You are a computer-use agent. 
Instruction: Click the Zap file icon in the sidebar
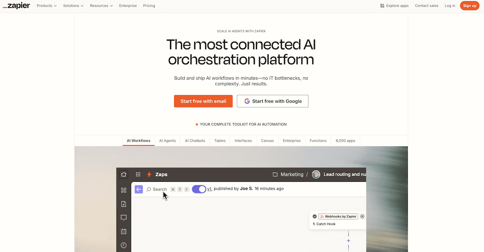[x=124, y=204]
